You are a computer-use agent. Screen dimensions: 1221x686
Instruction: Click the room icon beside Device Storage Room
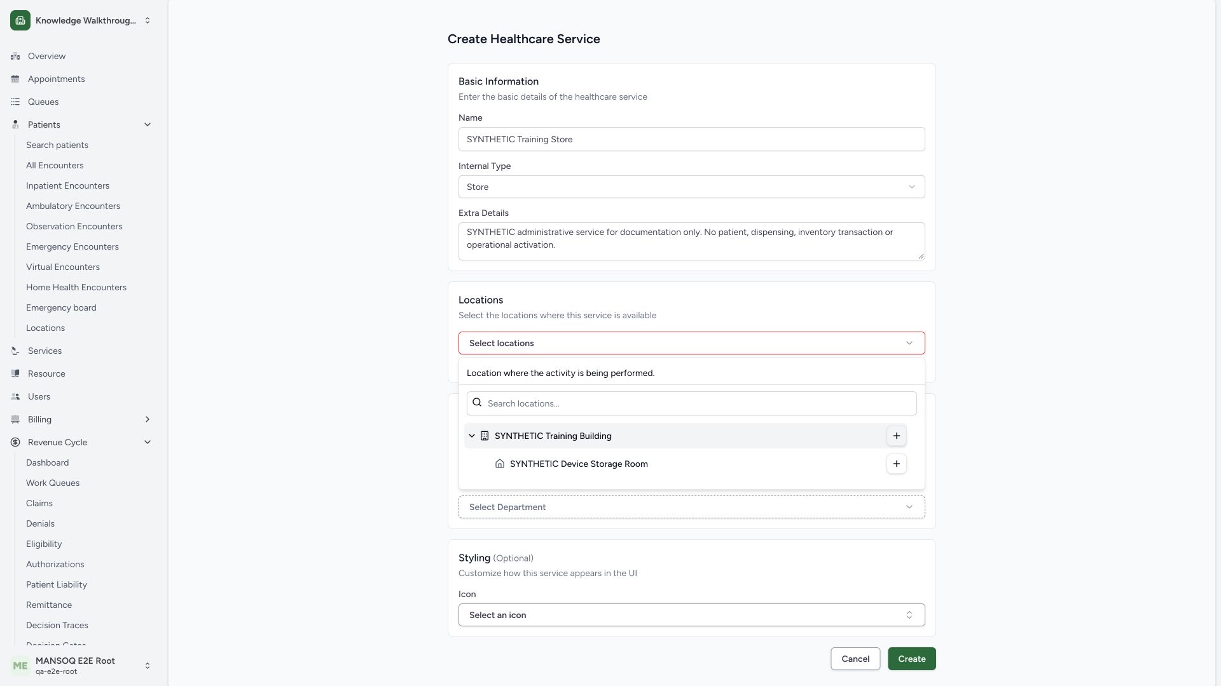pos(500,464)
